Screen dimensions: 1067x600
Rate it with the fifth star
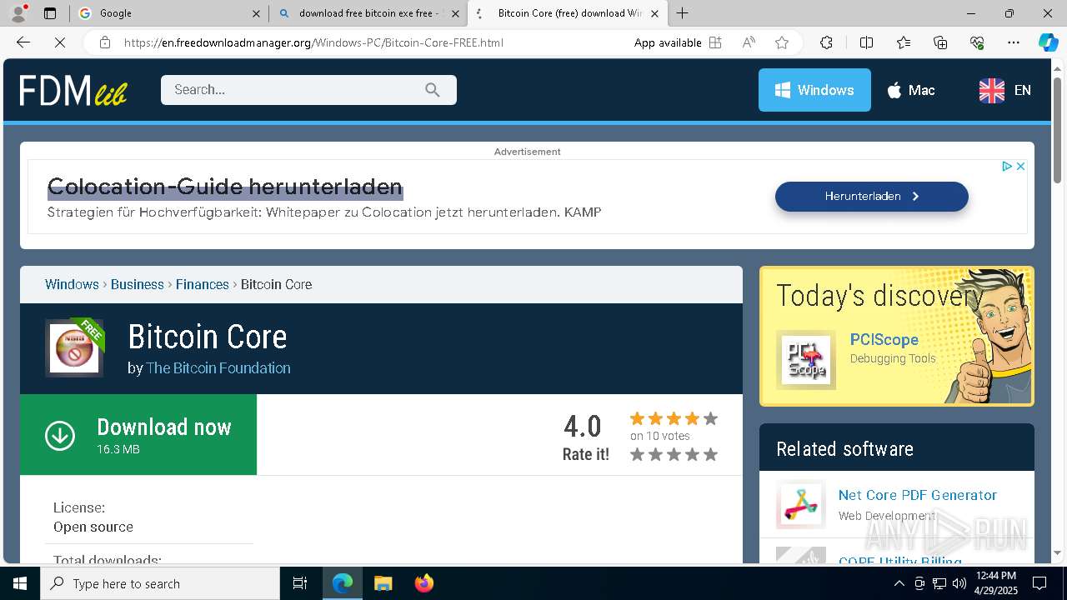coord(710,454)
